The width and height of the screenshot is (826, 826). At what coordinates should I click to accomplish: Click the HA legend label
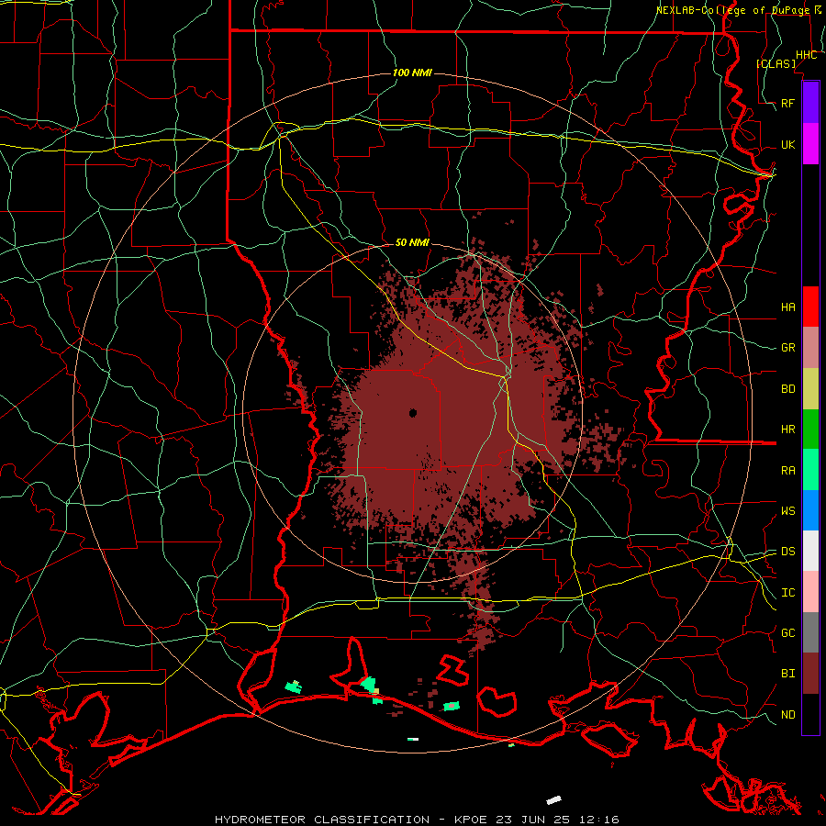click(x=787, y=307)
